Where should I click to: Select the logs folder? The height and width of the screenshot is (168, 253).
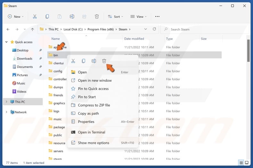(56, 111)
